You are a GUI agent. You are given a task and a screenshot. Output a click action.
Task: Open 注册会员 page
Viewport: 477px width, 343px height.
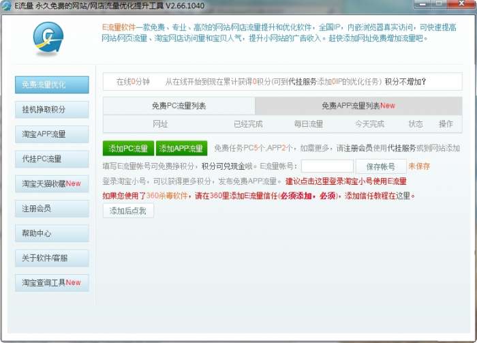52,209
